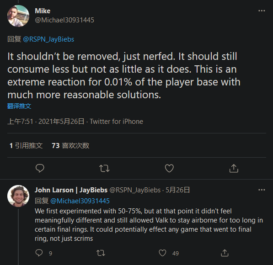Viewport: 273px width, 265px height.
Task: Open the Twitter for iPhone source link
Action: [x=116, y=122]
